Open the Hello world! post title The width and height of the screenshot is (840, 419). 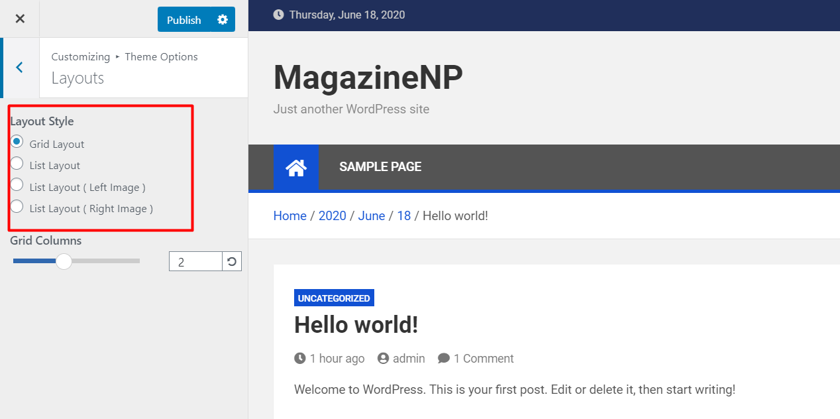pos(356,325)
